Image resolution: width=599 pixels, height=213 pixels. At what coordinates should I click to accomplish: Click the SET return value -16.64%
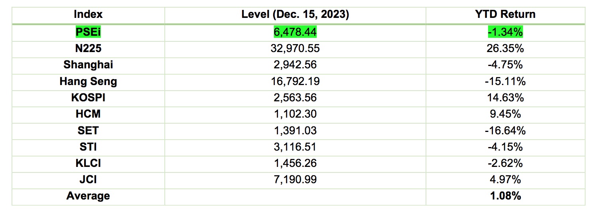[x=505, y=130]
